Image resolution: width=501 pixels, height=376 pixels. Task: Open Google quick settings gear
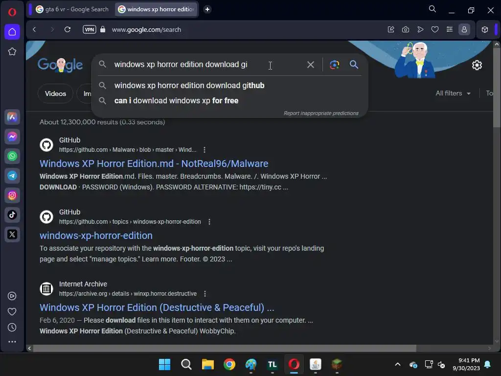pyautogui.click(x=477, y=65)
